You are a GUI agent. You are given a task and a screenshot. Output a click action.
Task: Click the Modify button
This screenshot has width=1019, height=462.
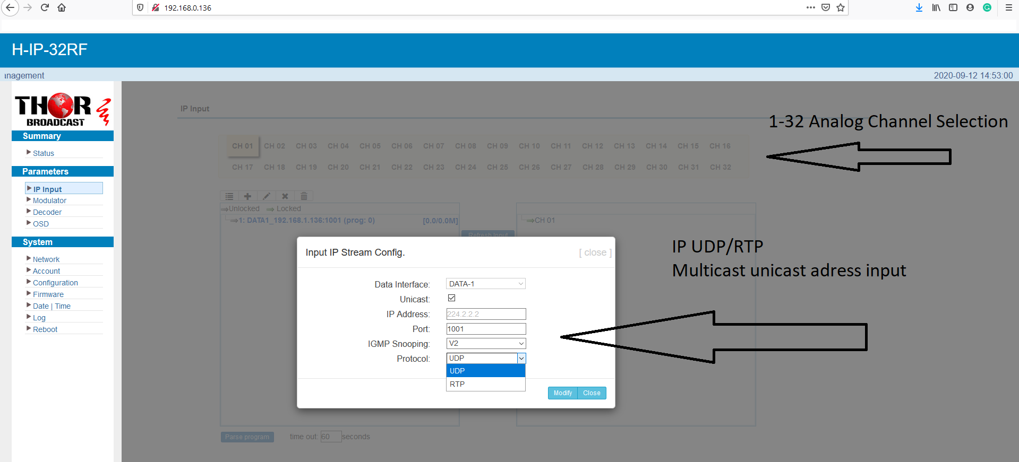[562, 393]
